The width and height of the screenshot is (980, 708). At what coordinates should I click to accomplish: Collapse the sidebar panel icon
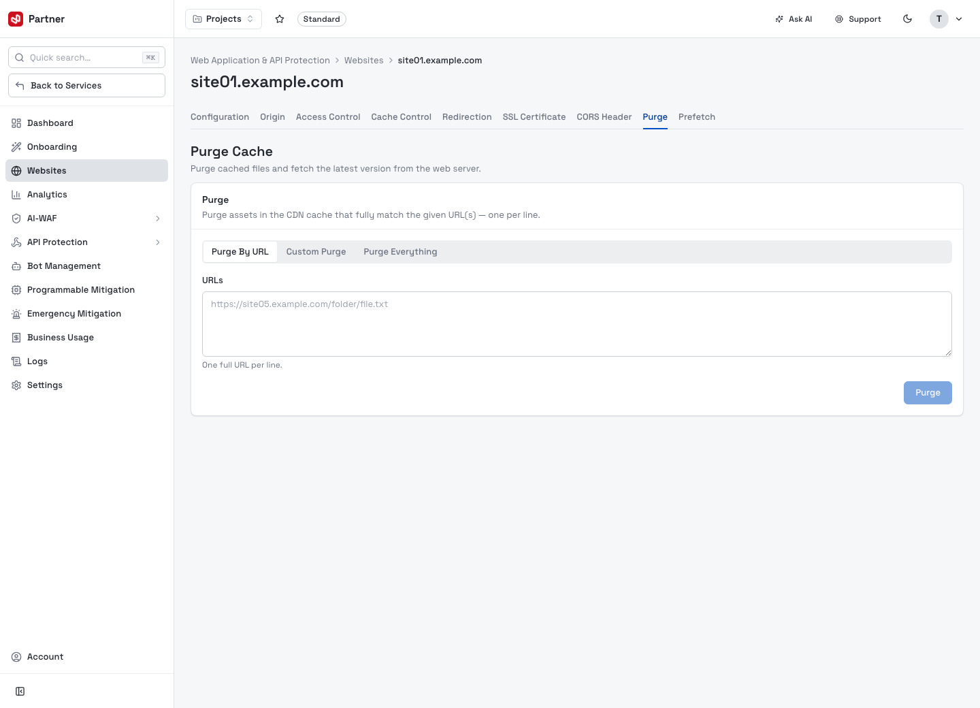point(20,692)
